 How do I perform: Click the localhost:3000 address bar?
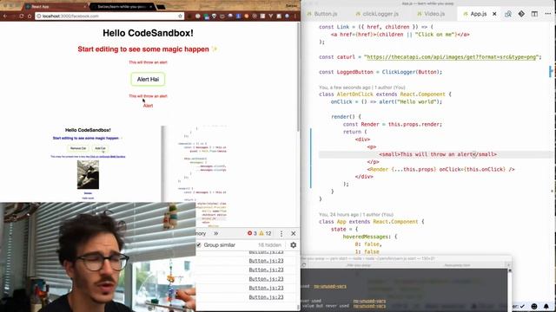(x=109, y=16)
